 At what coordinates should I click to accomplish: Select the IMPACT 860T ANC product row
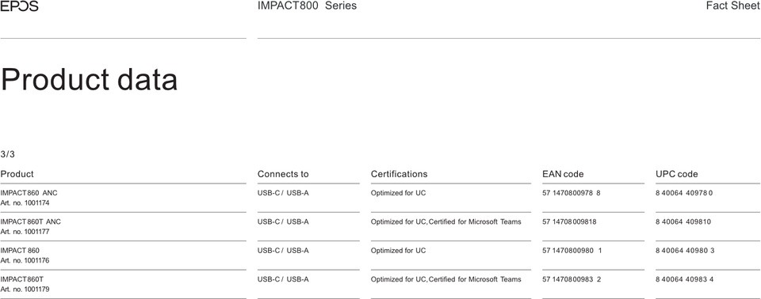(380, 226)
